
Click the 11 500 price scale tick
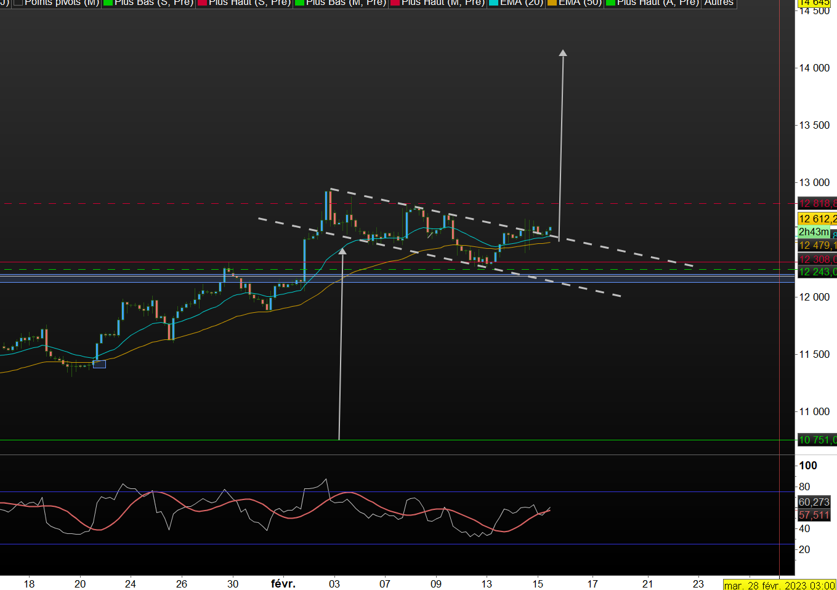click(814, 354)
